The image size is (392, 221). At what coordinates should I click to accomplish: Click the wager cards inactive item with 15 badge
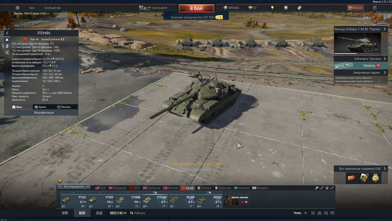click(x=363, y=178)
